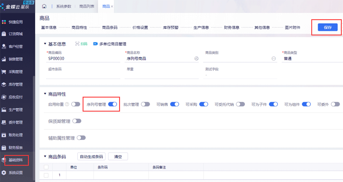Click 清空 button
Viewport: 343px width, 182px height.
click(118, 157)
